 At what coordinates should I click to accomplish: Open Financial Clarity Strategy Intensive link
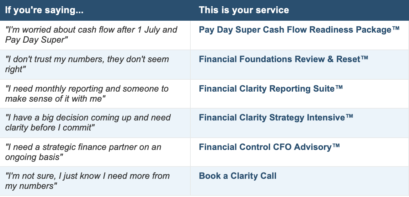(276, 118)
